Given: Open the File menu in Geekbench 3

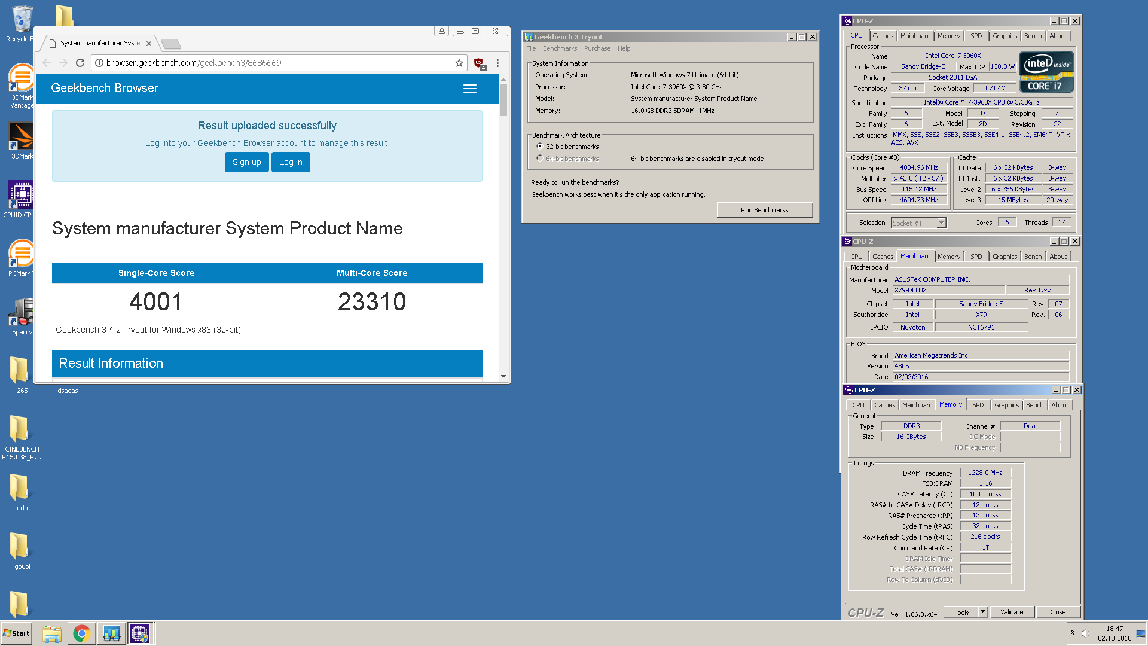Looking at the screenshot, I should pyautogui.click(x=531, y=49).
